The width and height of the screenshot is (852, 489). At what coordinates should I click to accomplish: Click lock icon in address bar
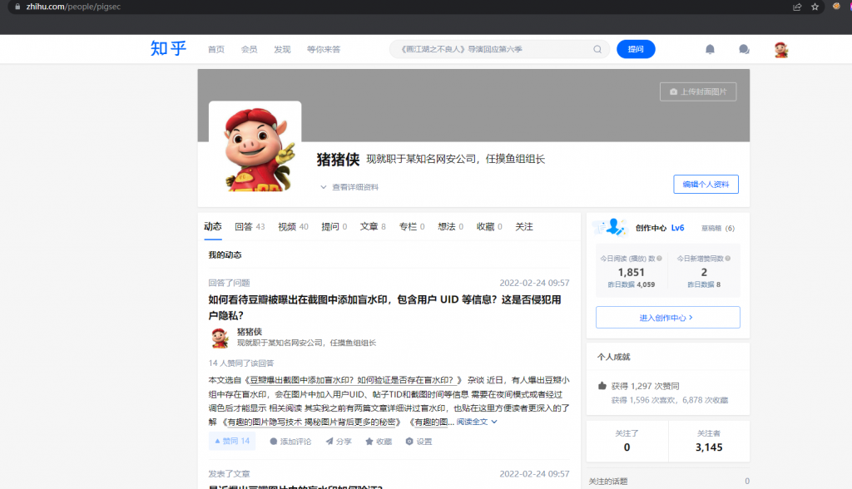18,7
